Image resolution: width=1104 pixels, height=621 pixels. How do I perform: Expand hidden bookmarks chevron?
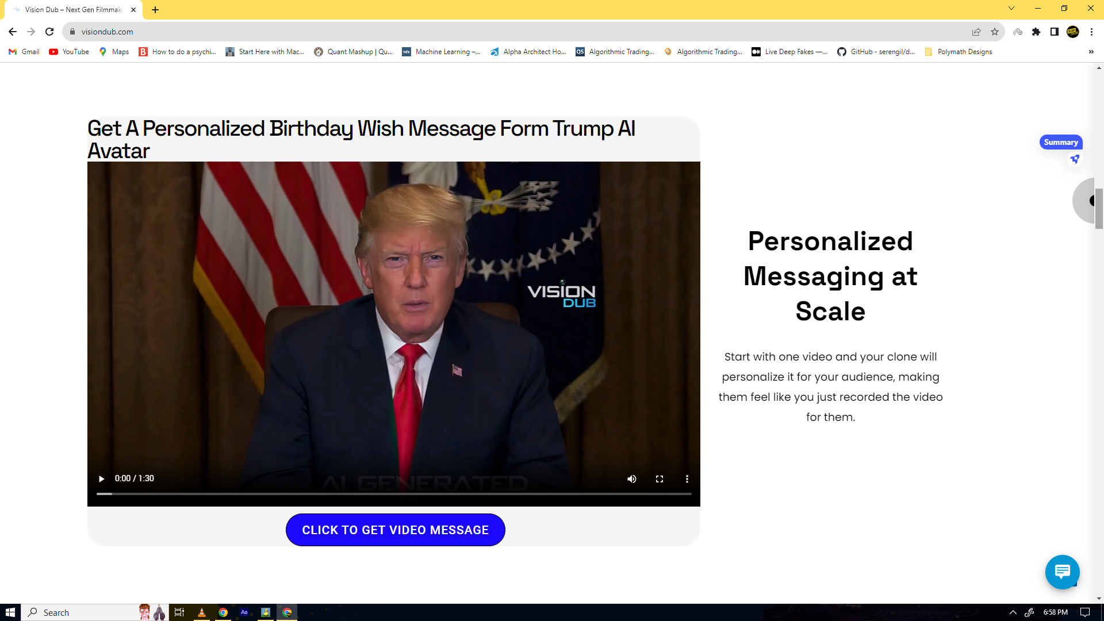tap(1091, 52)
